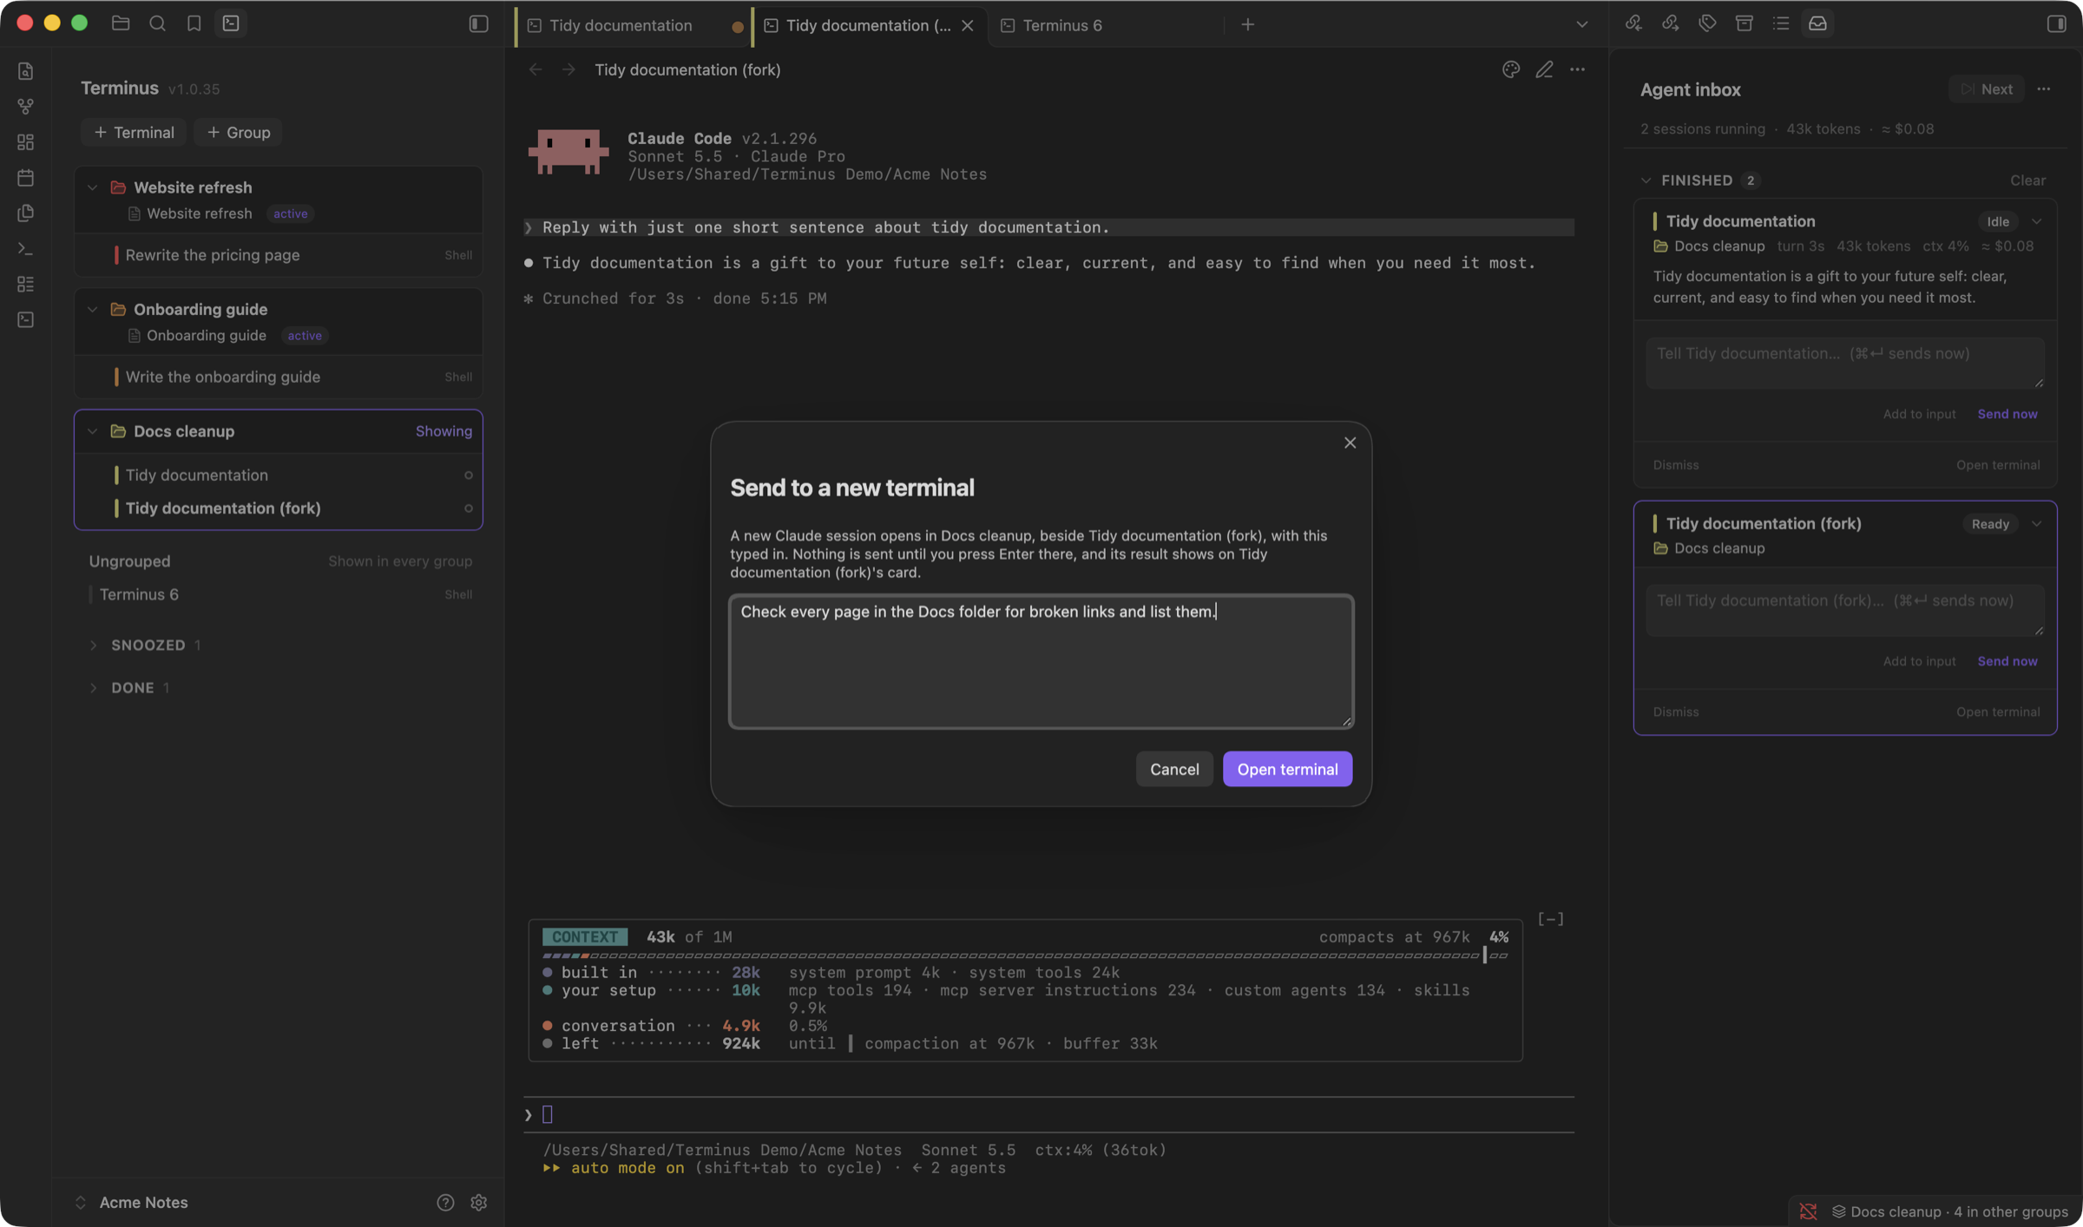This screenshot has height=1227, width=2083.
Task: Open the search magnifier icon in top bar
Action: pos(157,23)
